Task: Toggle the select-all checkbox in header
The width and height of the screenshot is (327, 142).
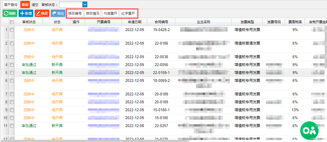Action: 12,22
